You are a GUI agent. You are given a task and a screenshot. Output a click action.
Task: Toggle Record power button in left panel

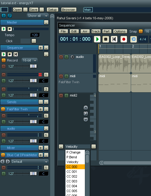click(x=4, y=60)
